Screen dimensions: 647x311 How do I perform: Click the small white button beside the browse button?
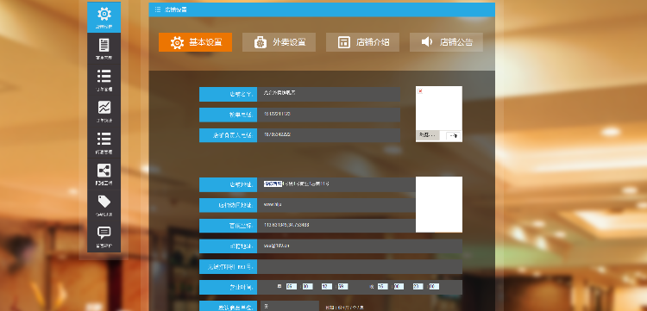(x=454, y=136)
